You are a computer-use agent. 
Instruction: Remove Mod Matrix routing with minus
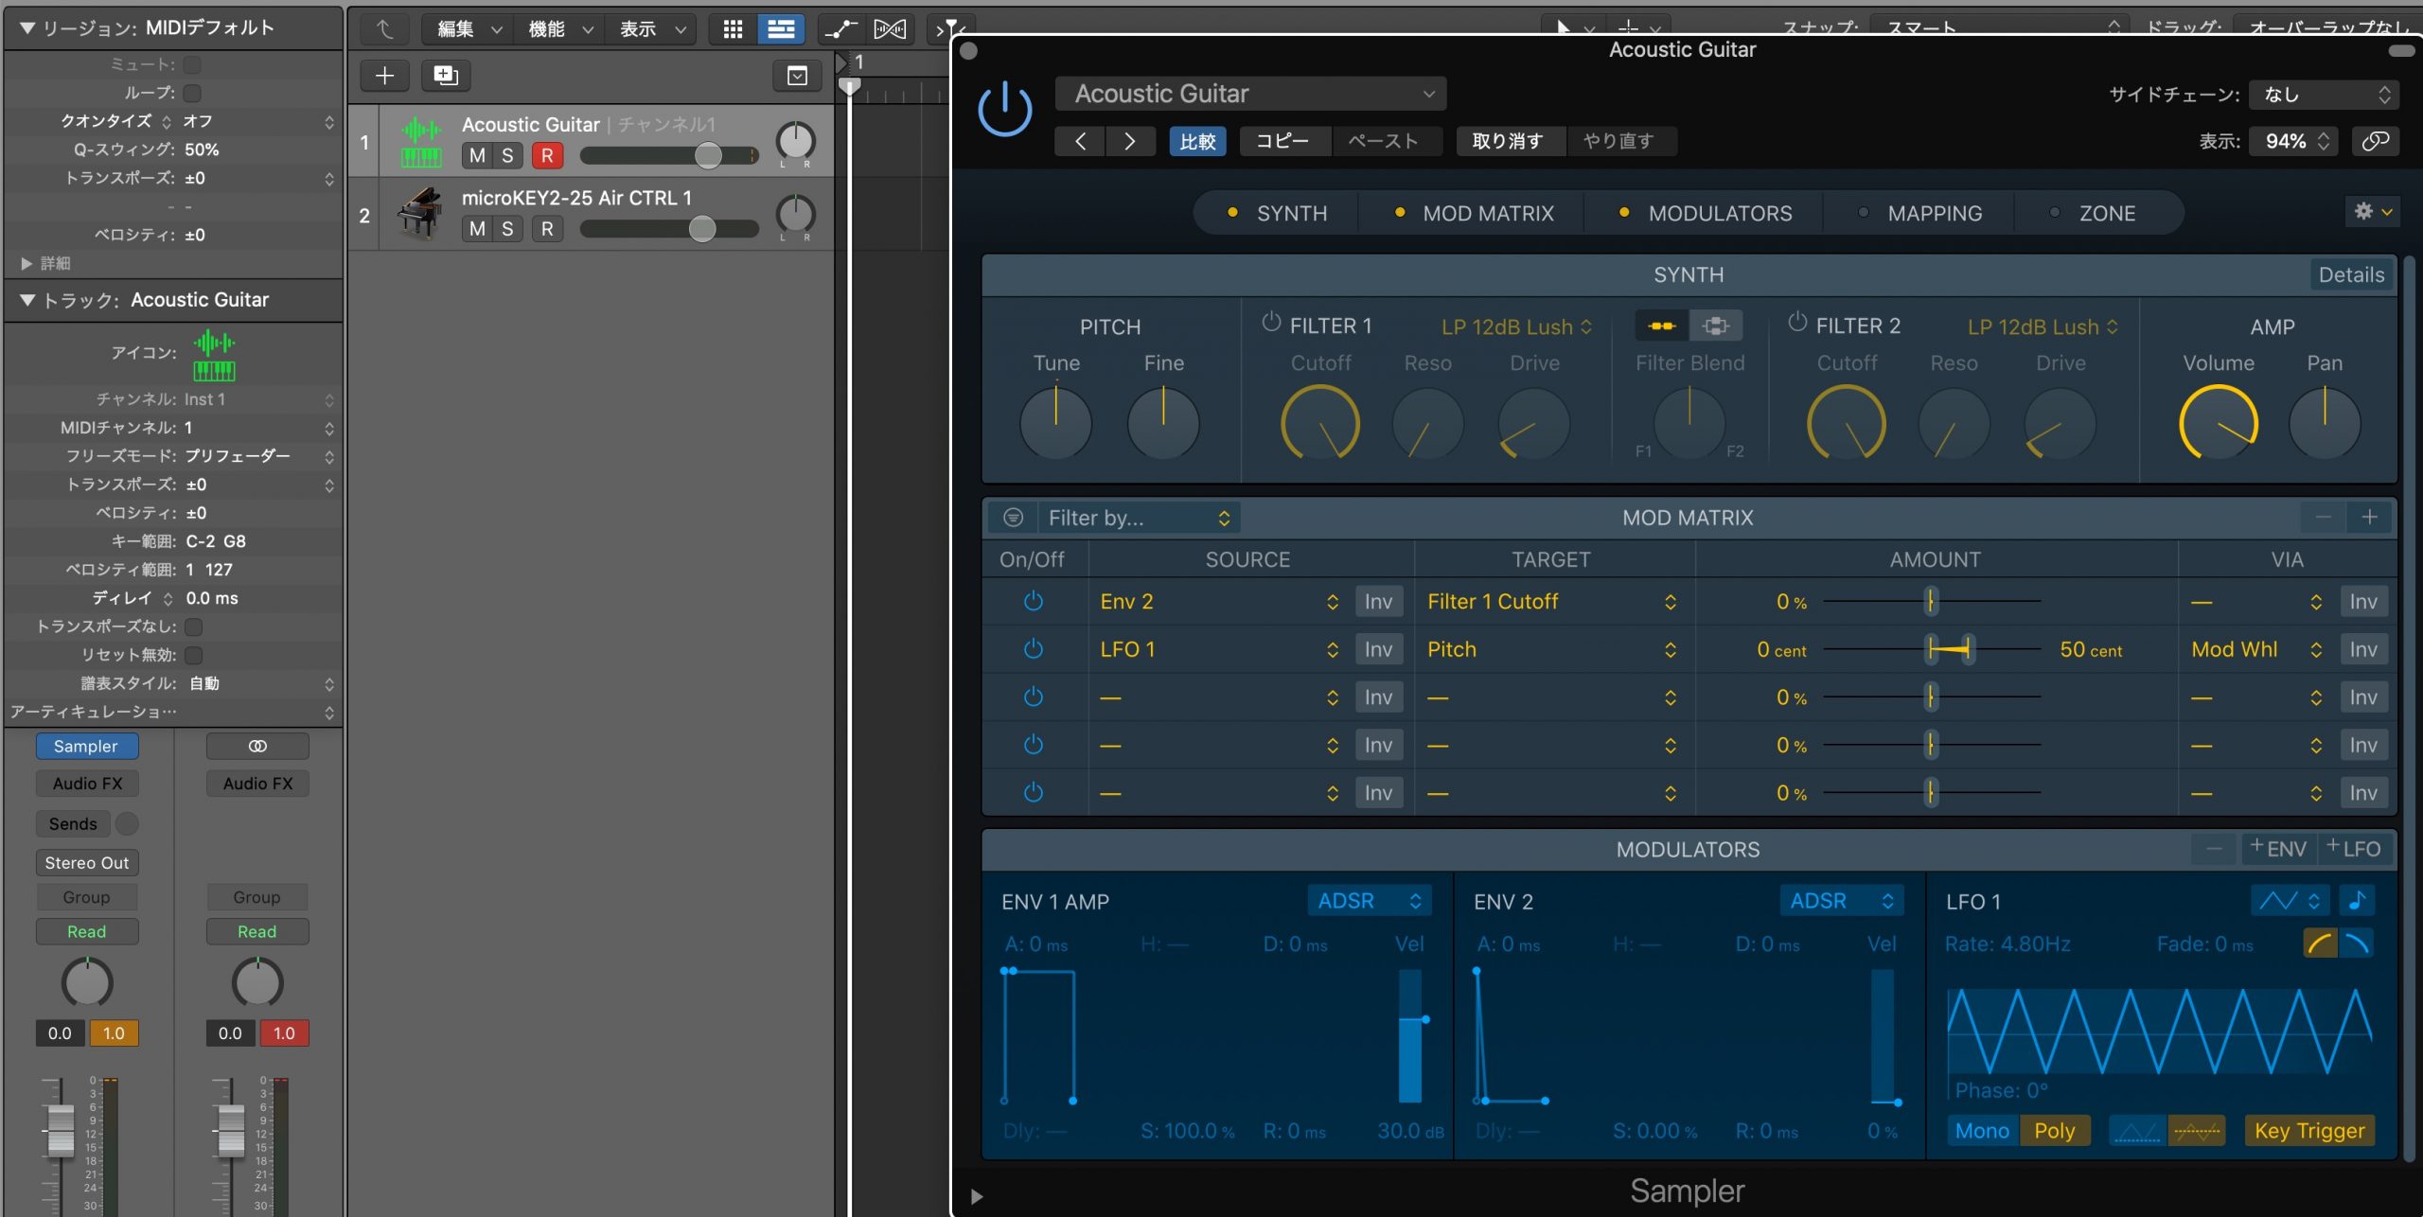[2324, 517]
